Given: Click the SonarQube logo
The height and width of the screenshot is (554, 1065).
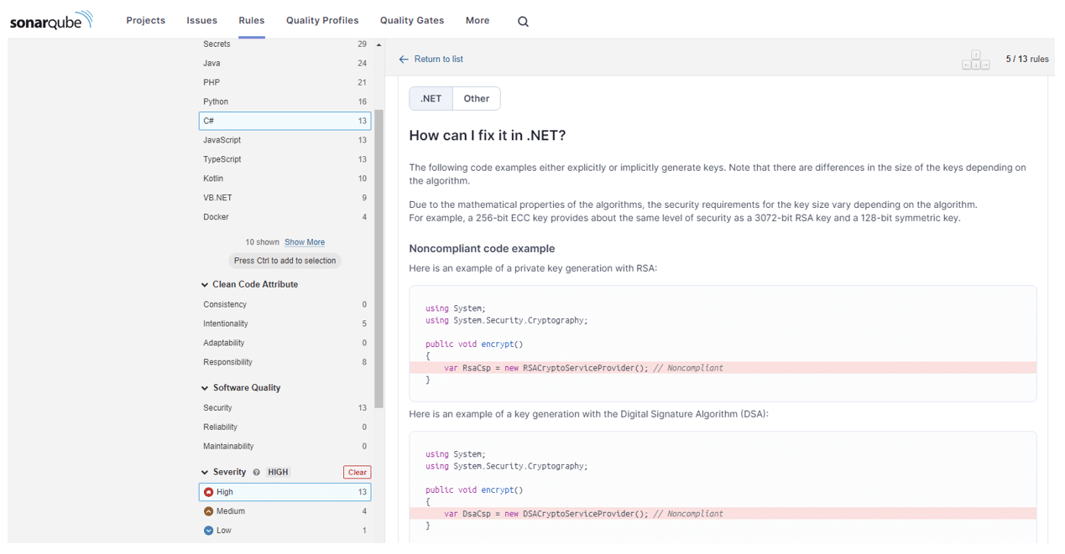Looking at the screenshot, I should click(x=50, y=21).
